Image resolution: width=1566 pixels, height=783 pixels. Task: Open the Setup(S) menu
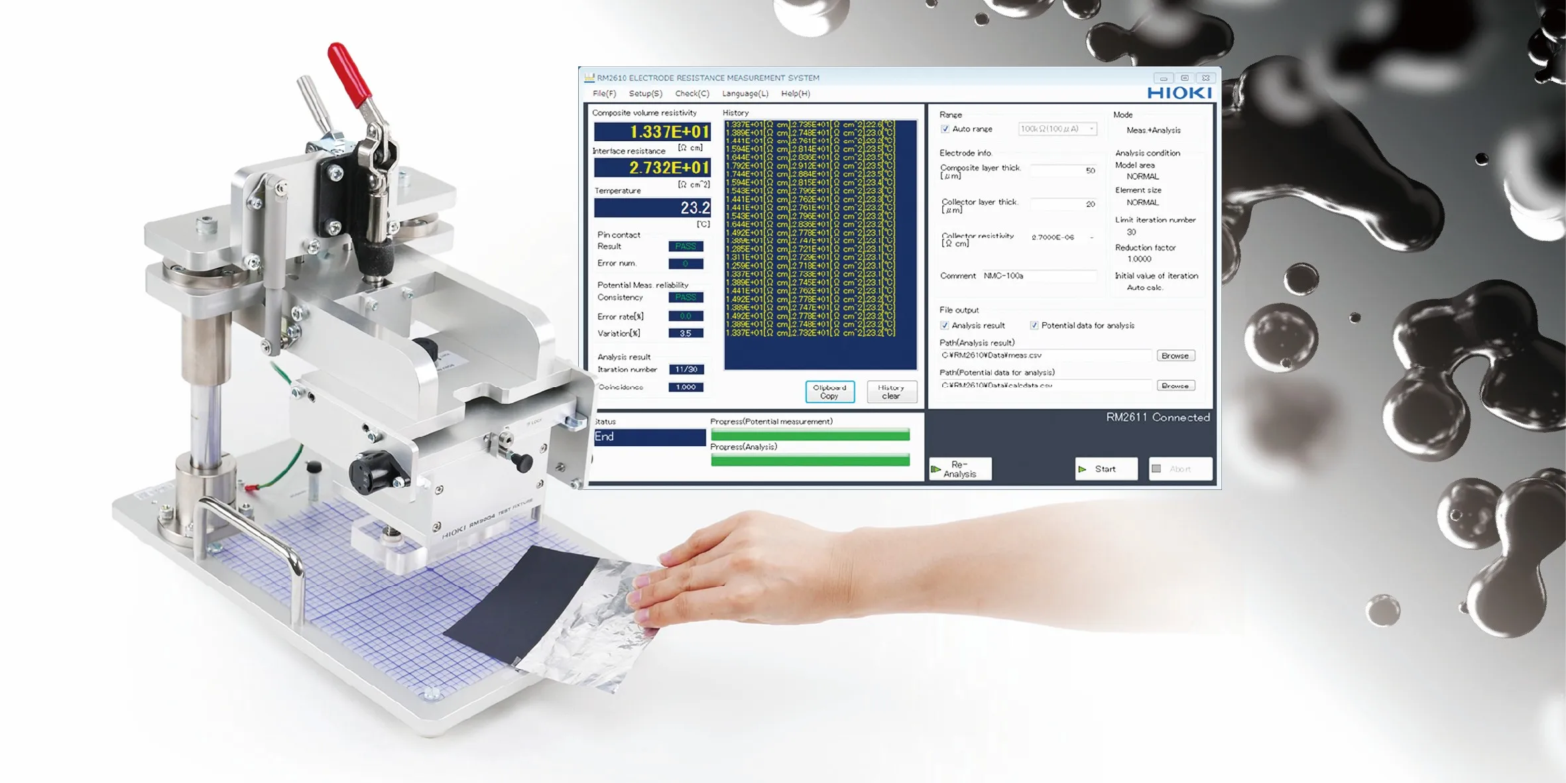(x=645, y=93)
